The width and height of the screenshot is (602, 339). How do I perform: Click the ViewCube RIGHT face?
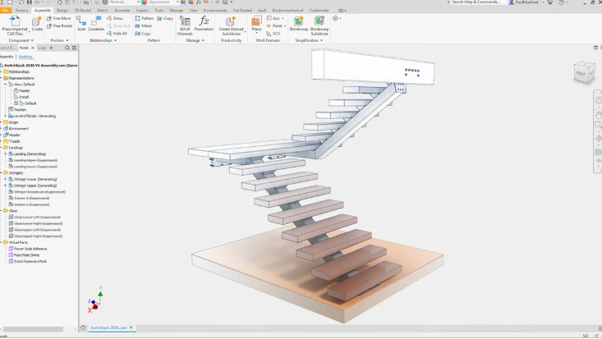581,73
